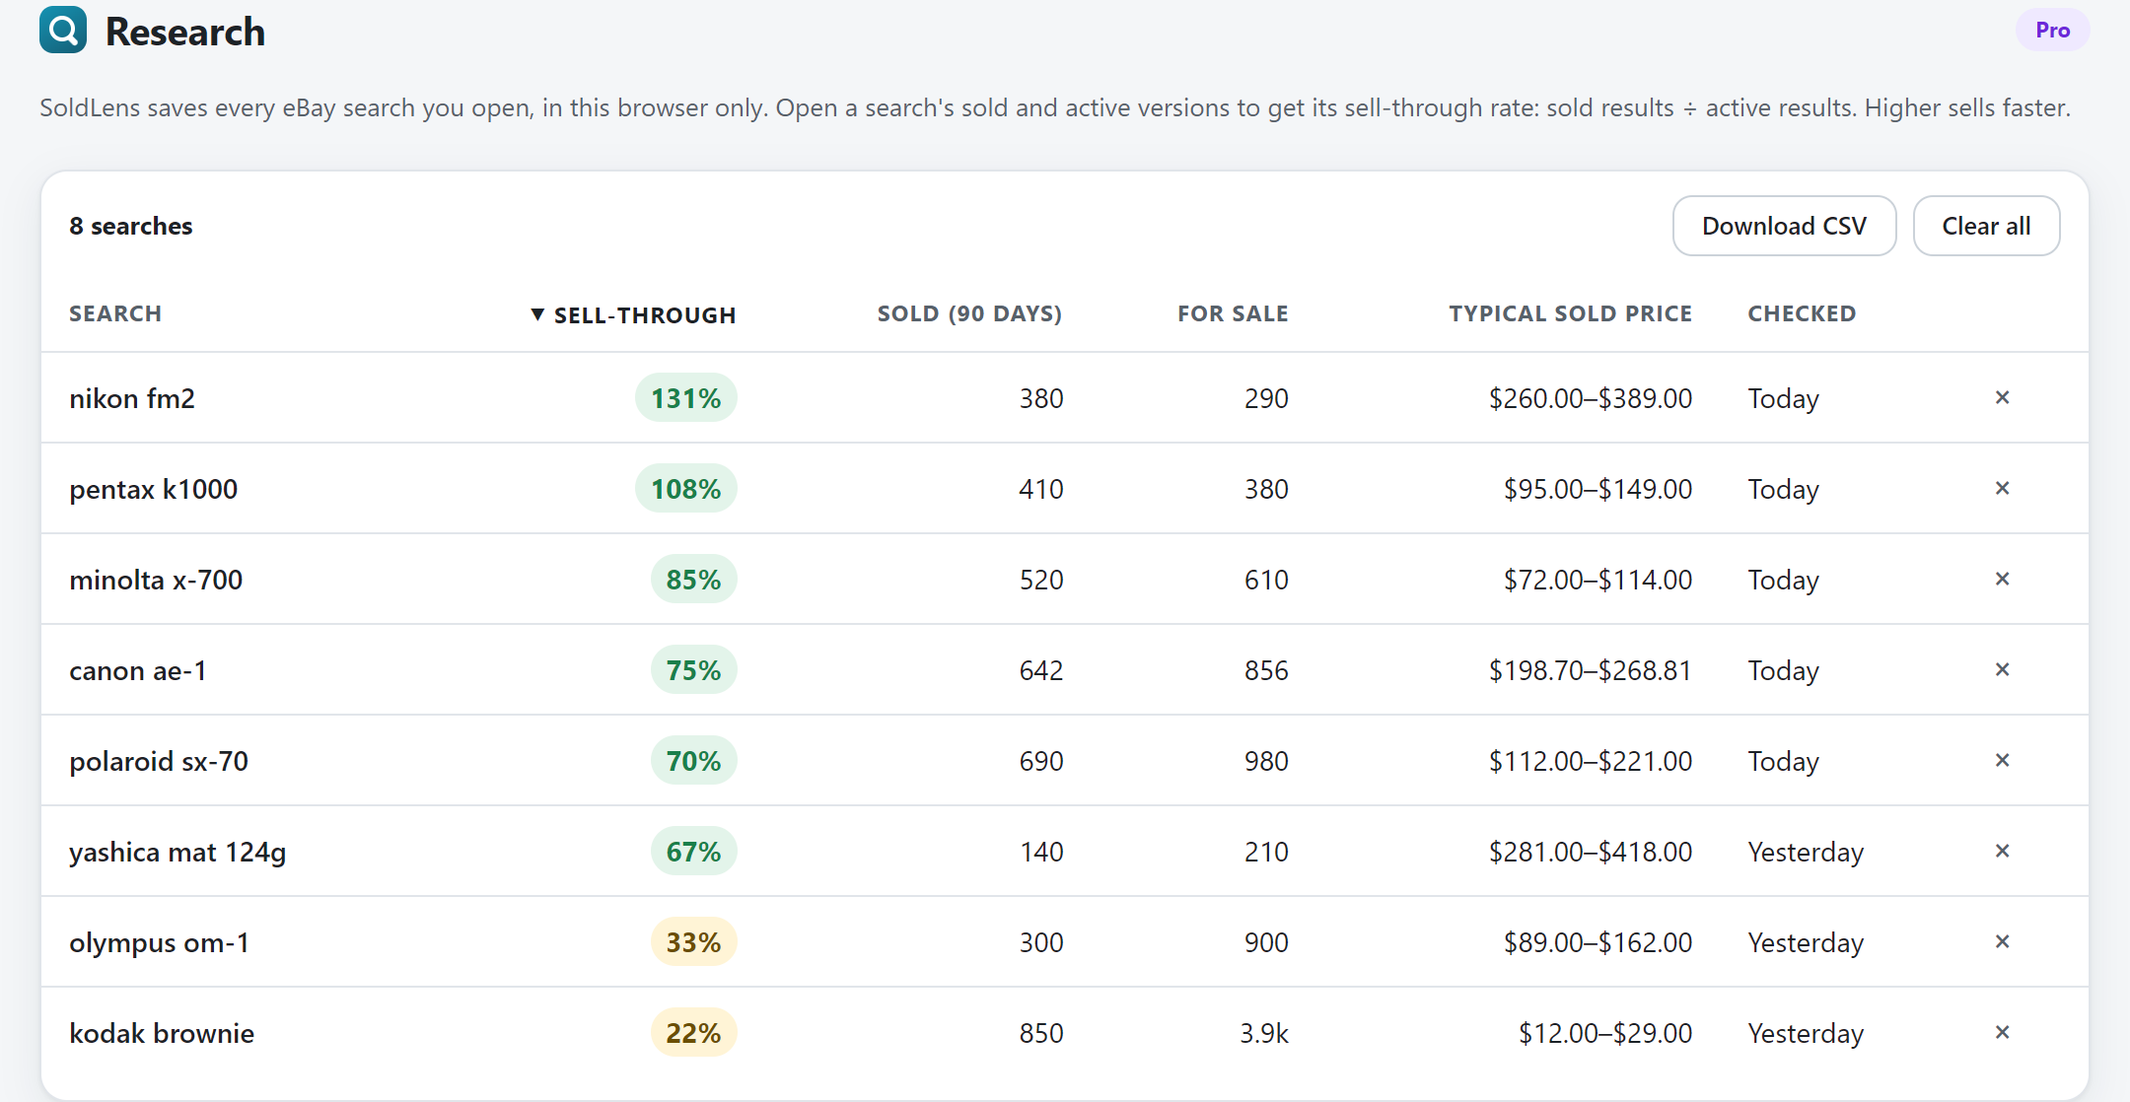Open the yashica mat 124g search
The height and width of the screenshot is (1102, 2130).
(177, 852)
